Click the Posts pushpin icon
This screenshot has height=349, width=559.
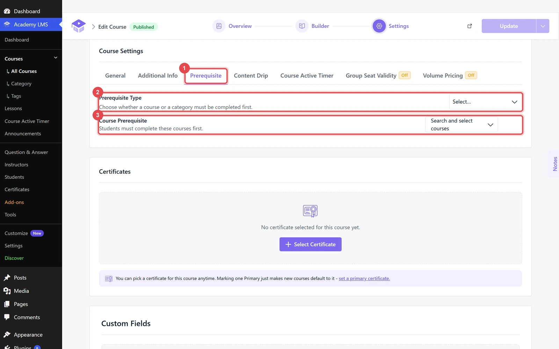(7, 278)
